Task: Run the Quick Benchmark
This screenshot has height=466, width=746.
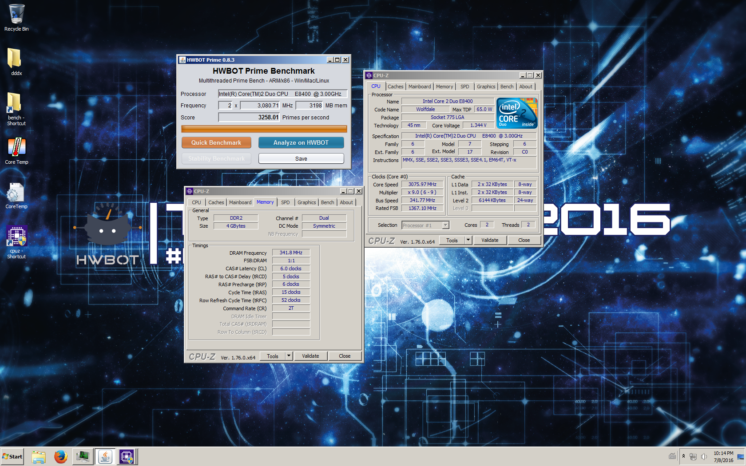Action: 216,142
